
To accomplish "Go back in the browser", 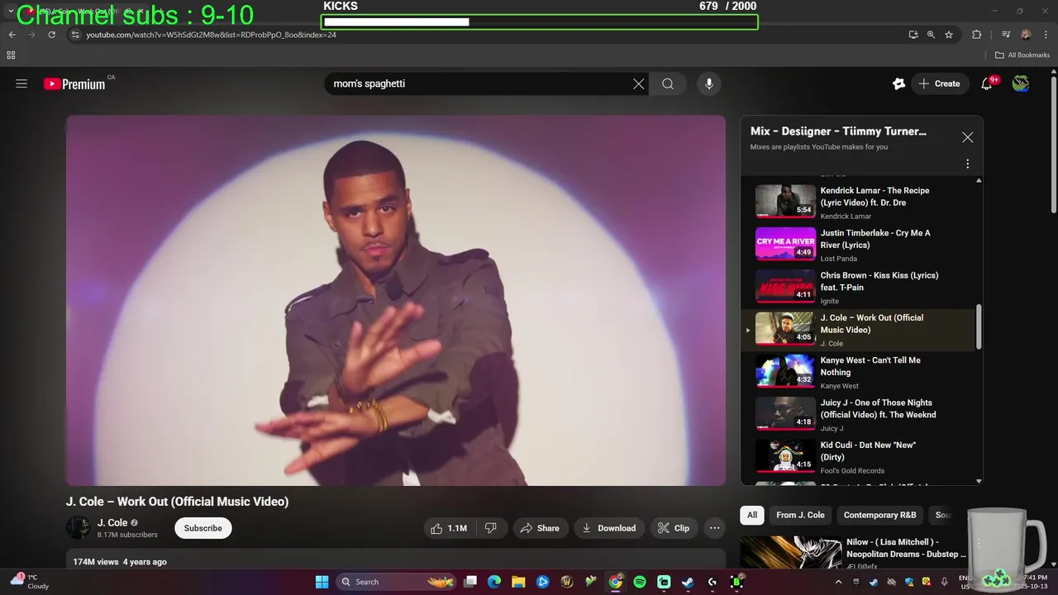I will [12, 35].
